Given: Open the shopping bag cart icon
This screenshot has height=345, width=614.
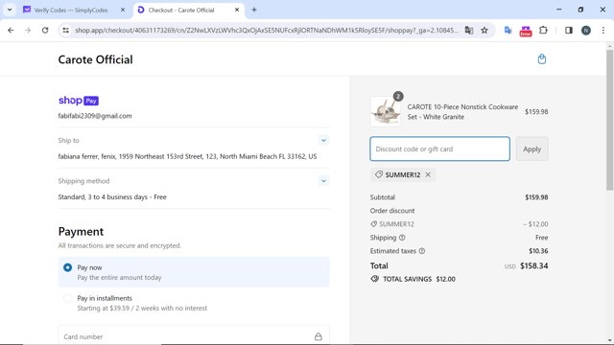Looking at the screenshot, I should [541, 59].
